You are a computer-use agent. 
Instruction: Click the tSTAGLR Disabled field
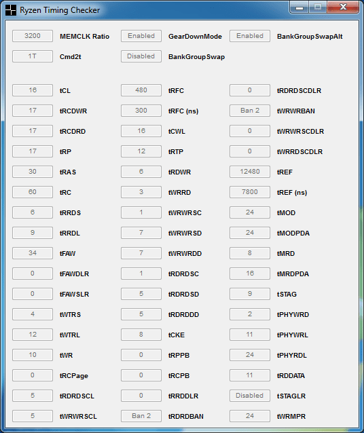pyautogui.click(x=250, y=396)
